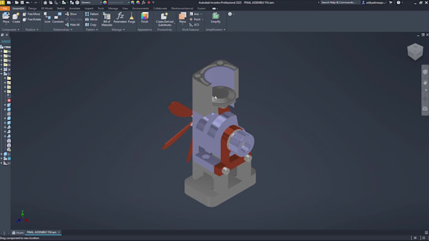Close the model browser panel
The width and height of the screenshot is (429, 241).
pos(7,35)
